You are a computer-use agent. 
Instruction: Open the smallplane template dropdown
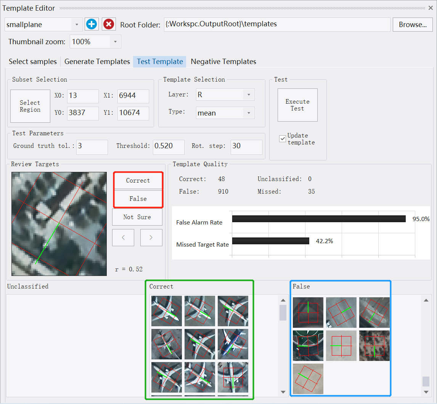(77, 25)
